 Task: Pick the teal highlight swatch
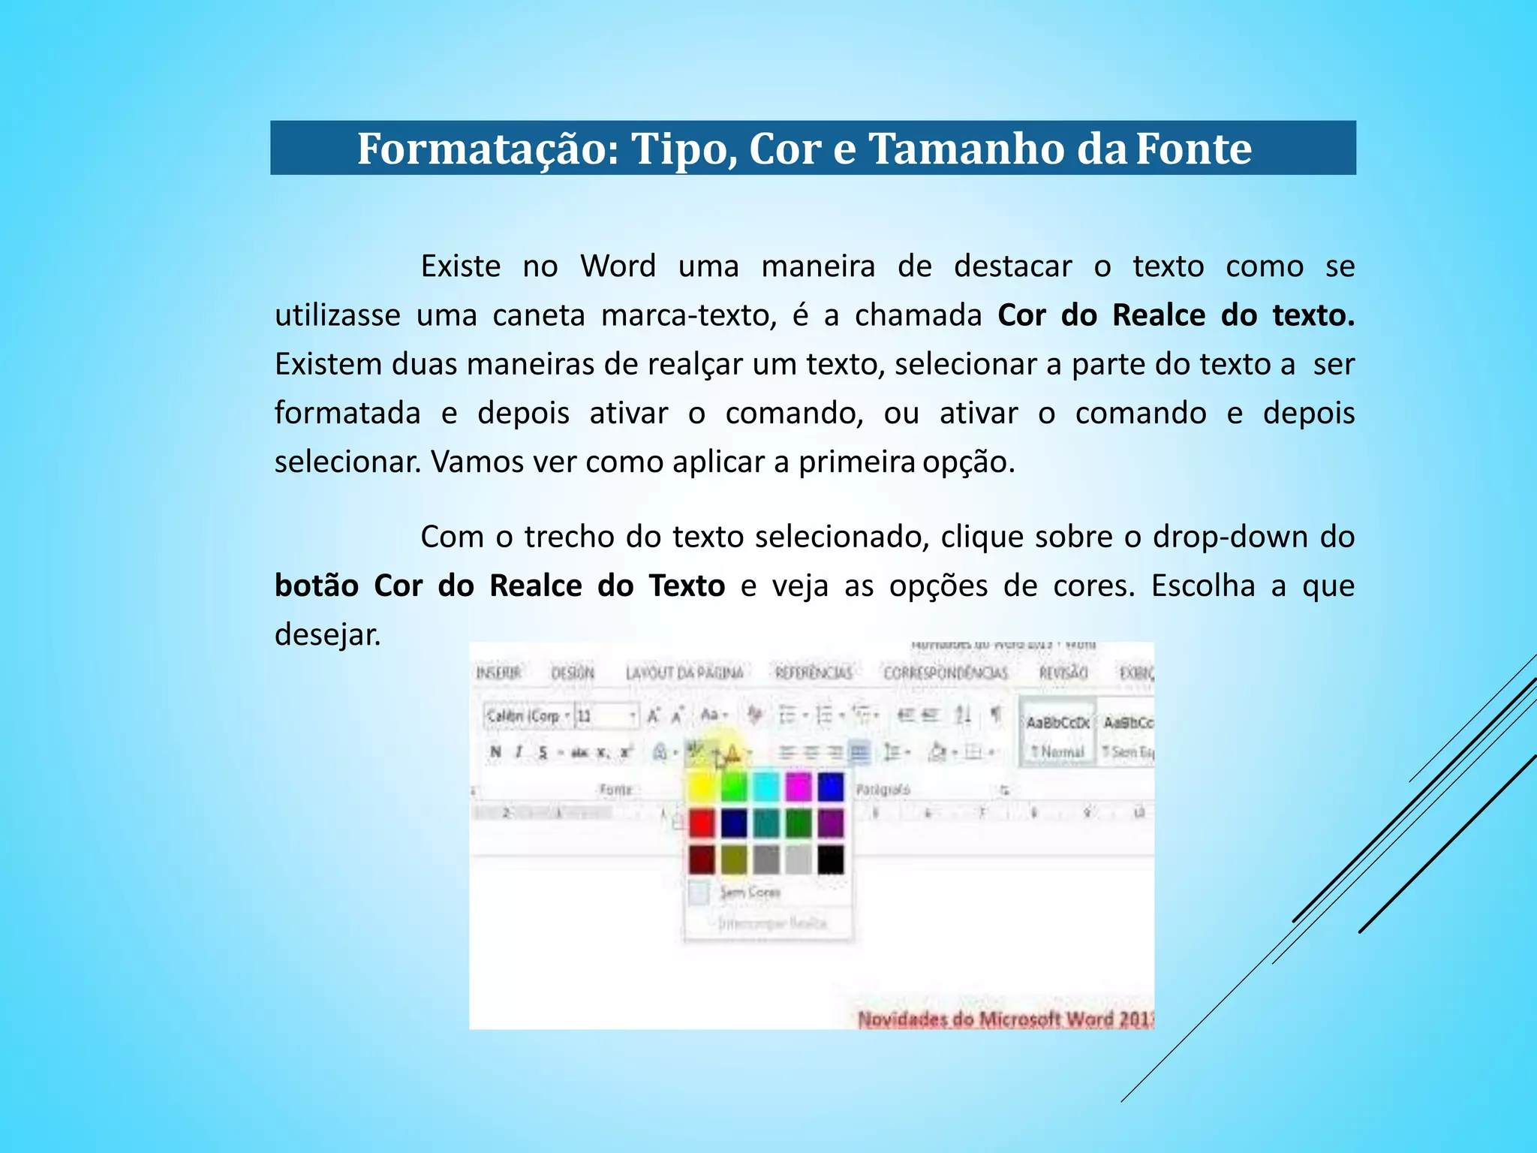(x=766, y=823)
